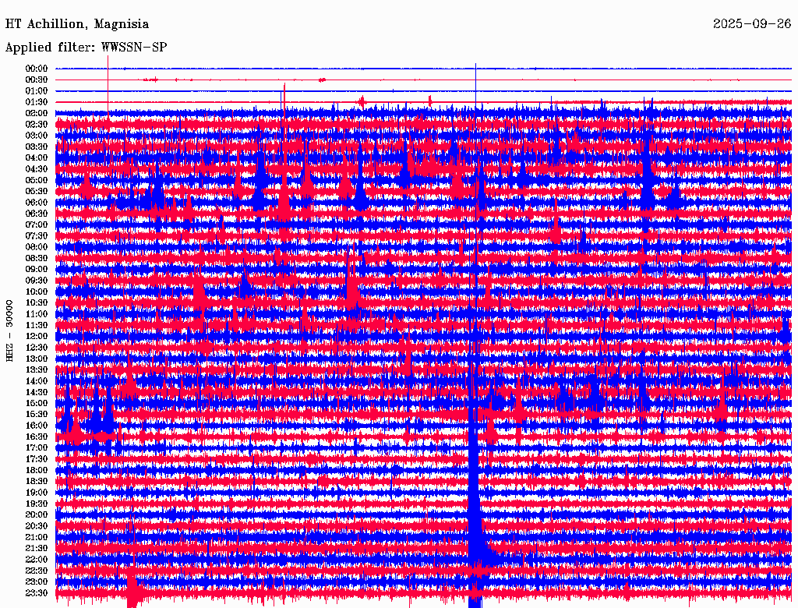Image resolution: width=798 pixels, height=608 pixels.
Task: Click the 23:30 time row label
Action: tap(37, 593)
